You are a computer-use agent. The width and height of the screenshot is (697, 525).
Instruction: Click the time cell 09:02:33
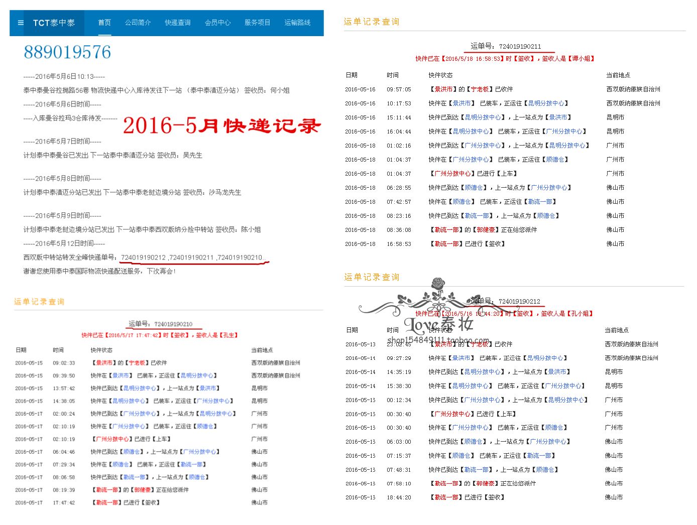click(x=64, y=363)
